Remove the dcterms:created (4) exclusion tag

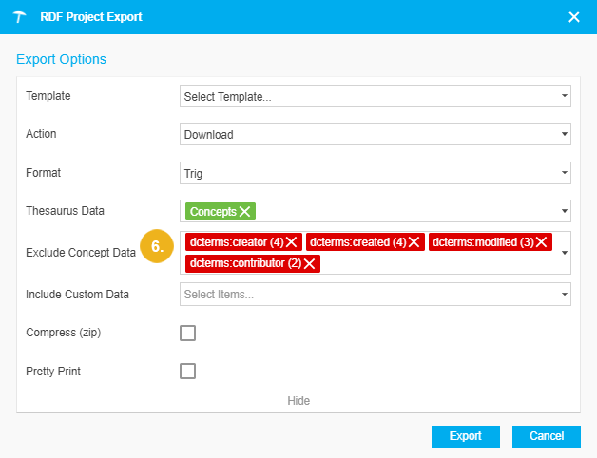[414, 242]
